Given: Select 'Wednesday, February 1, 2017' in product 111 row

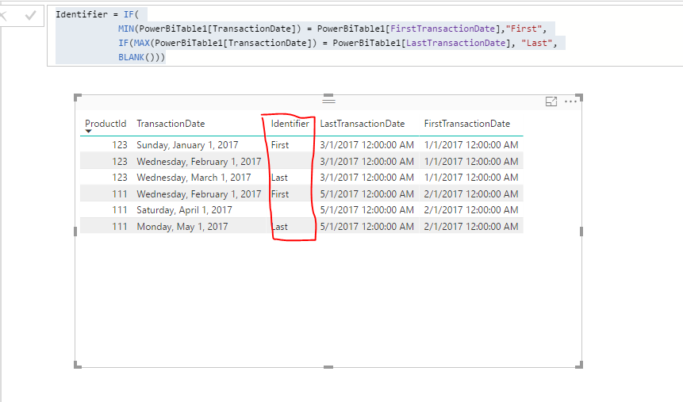Looking at the screenshot, I should pos(199,193).
